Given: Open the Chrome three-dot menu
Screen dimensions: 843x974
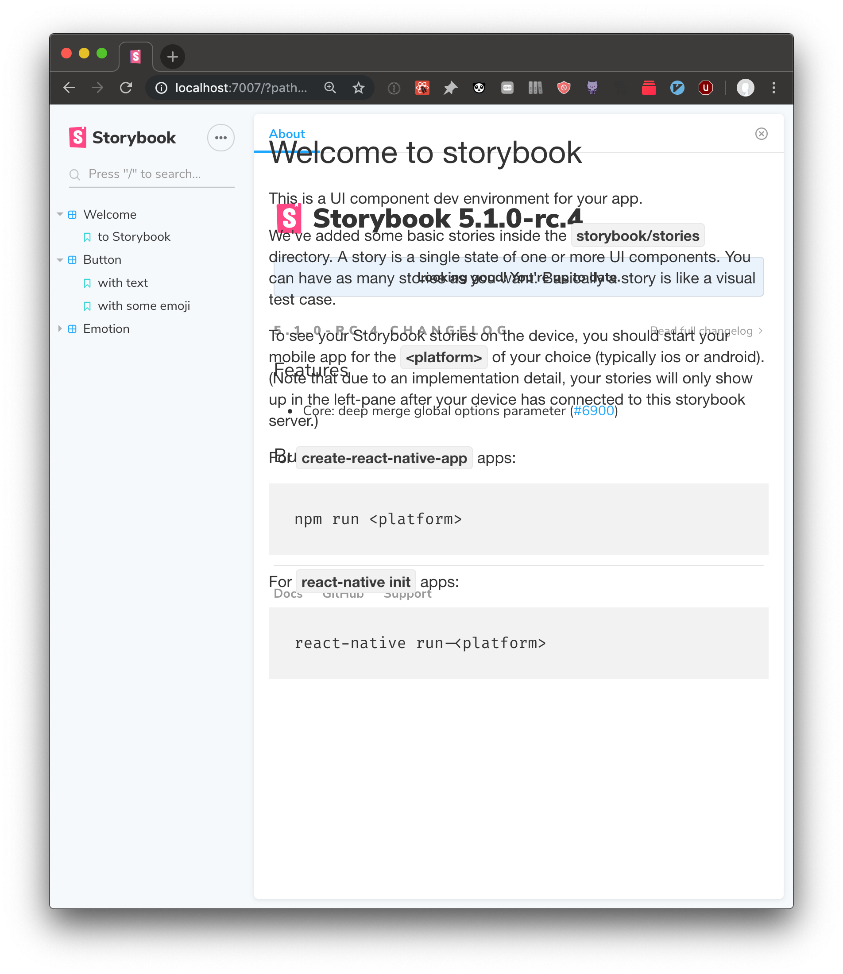Looking at the screenshot, I should [774, 88].
